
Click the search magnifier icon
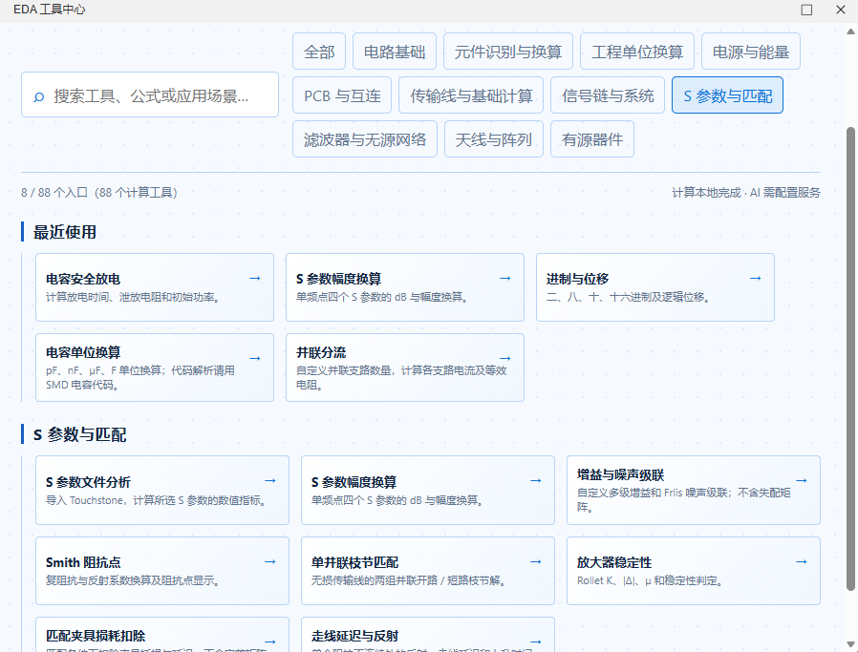[39, 96]
